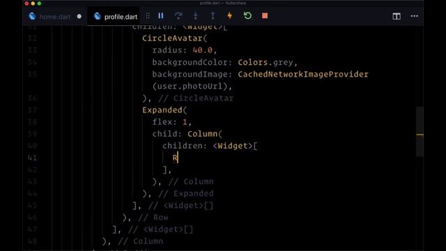Click the Step Into debug icon
Viewport: 446px width, 251px height.
click(x=195, y=16)
